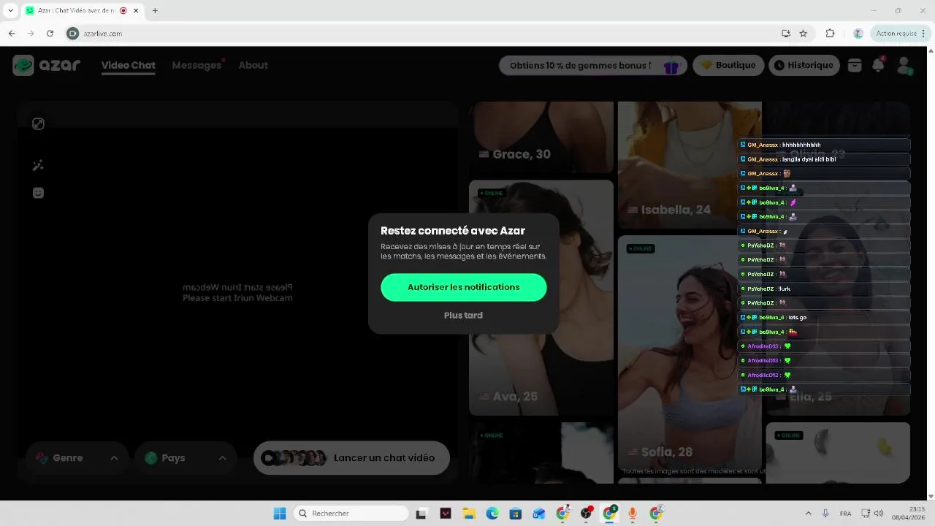Open the orange microphone app in taskbar

pos(633,514)
